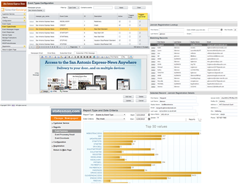Image resolution: width=246 pixels, height=184 pixels.
Task: Toggle Triggers Email checkbox for REDELIVERY row
Action: (130, 22)
